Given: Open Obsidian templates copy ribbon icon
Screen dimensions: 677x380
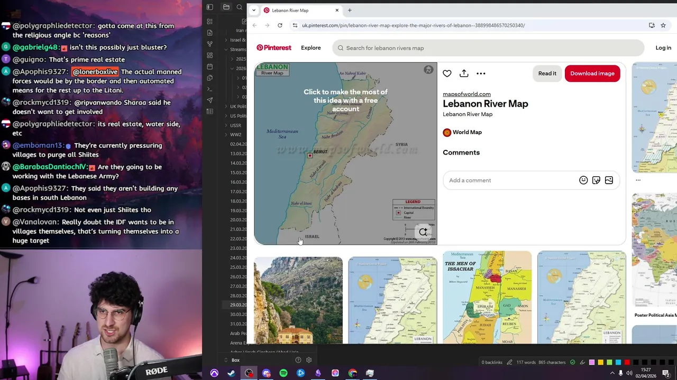Looking at the screenshot, I should (x=210, y=78).
